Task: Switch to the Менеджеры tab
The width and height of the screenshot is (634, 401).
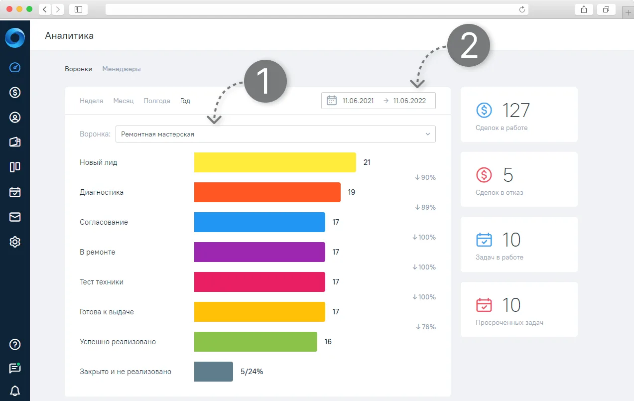Action: point(122,69)
